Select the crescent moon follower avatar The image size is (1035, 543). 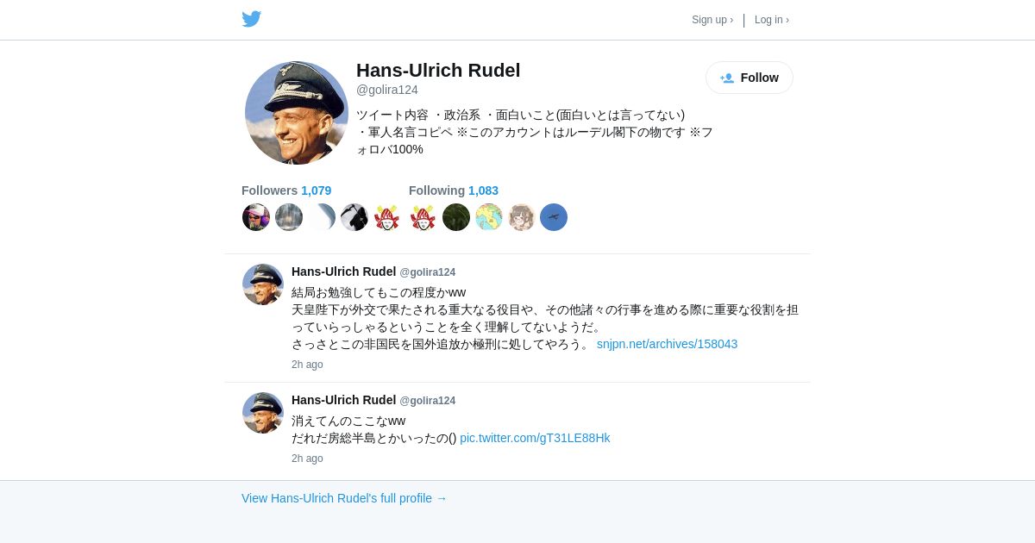[x=322, y=217]
